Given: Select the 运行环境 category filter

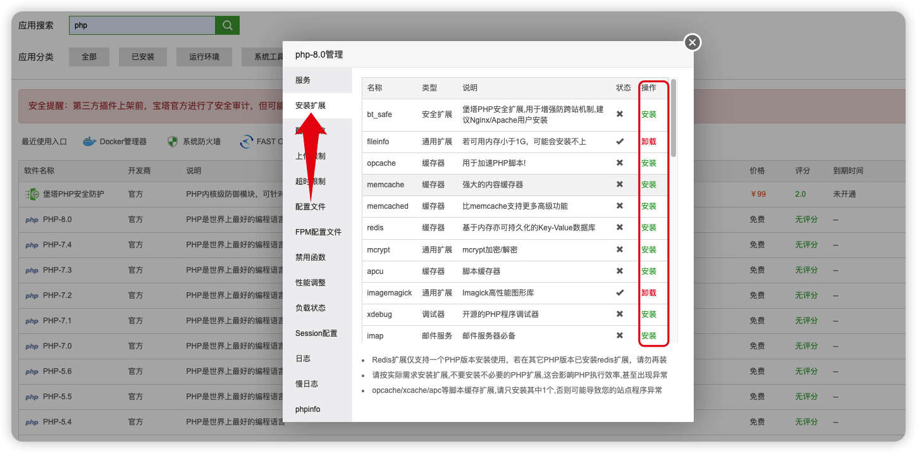Looking at the screenshot, I should [204, 57].
